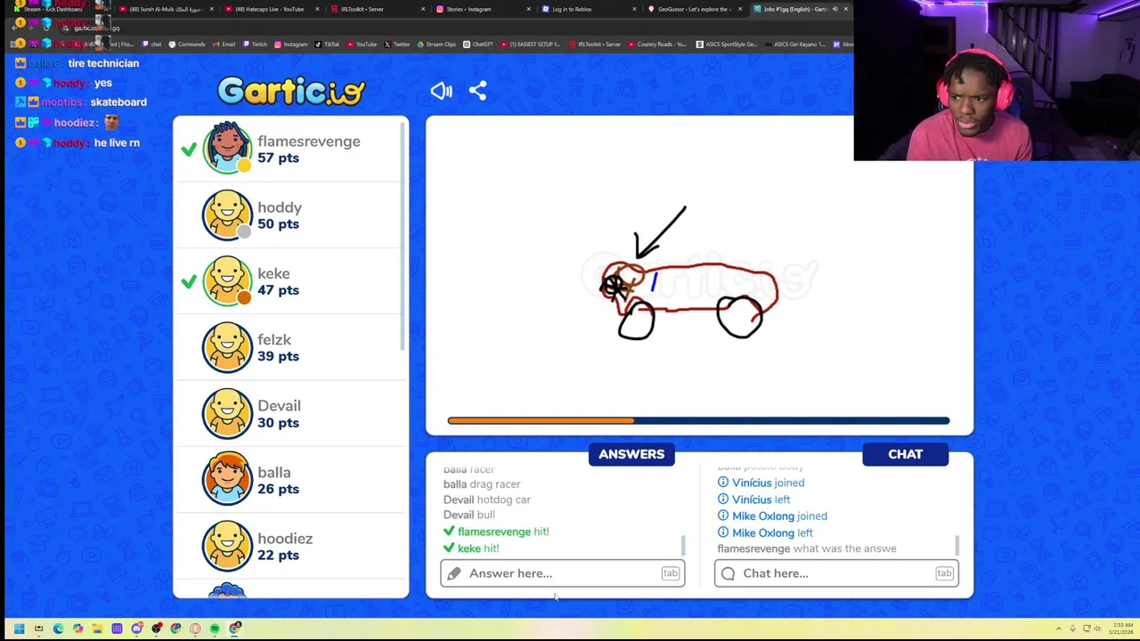The height and width of the screenshot is (641, 1140).
Task: Click the felzk player name
Action: click(274, 339)
